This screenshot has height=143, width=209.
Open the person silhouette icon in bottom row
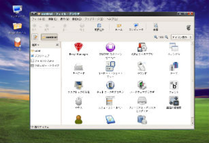point(78,120)
